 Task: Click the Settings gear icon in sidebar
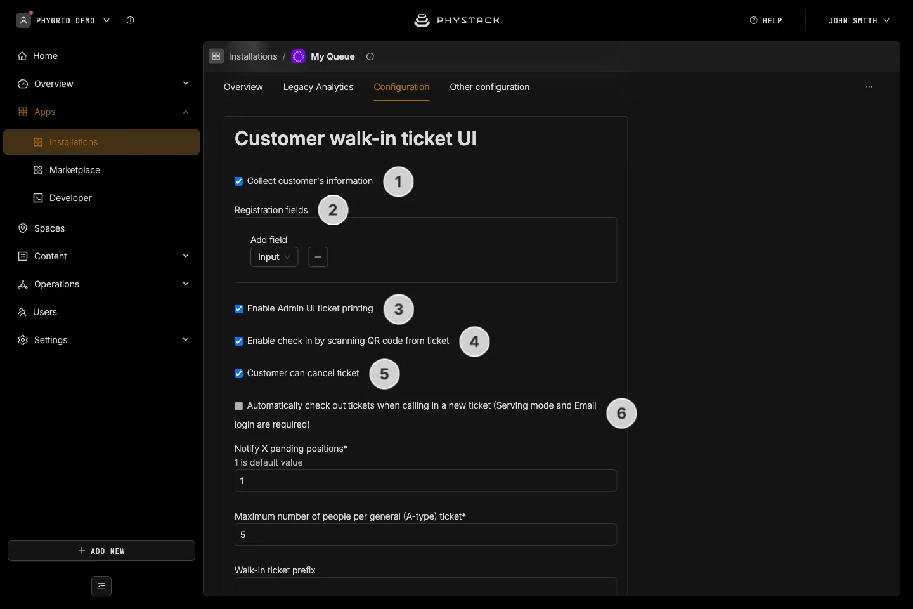[x=23, y=340]
